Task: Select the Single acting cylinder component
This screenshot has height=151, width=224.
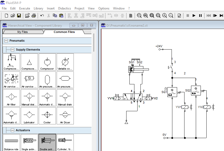Action: [29, 143]
